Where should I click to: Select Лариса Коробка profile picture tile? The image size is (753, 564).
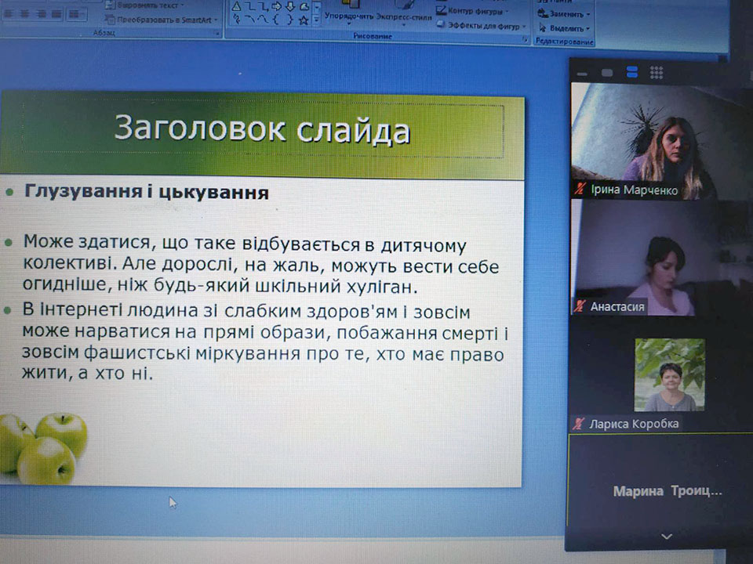tap(669, 375)
